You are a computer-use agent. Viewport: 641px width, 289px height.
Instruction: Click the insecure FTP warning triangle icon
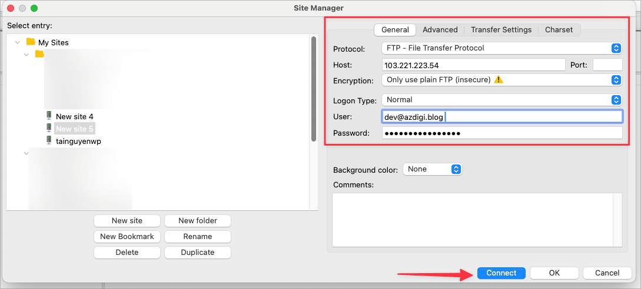pos(499,80)
